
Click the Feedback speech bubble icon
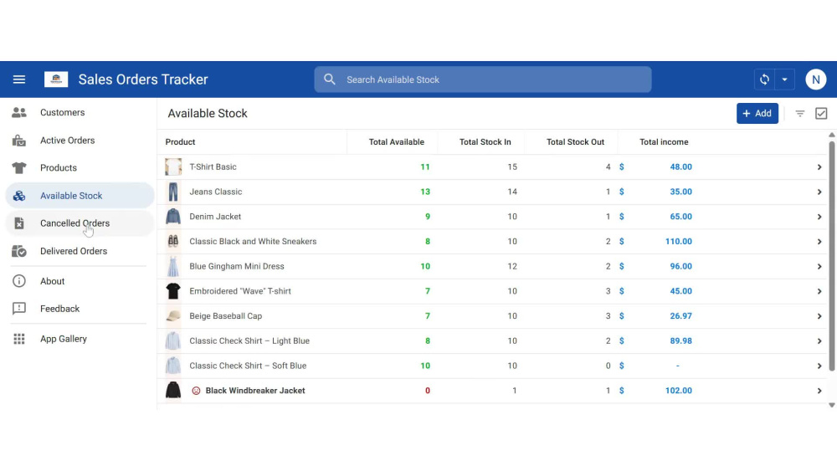pyautogui.click(x=19, y=309)
